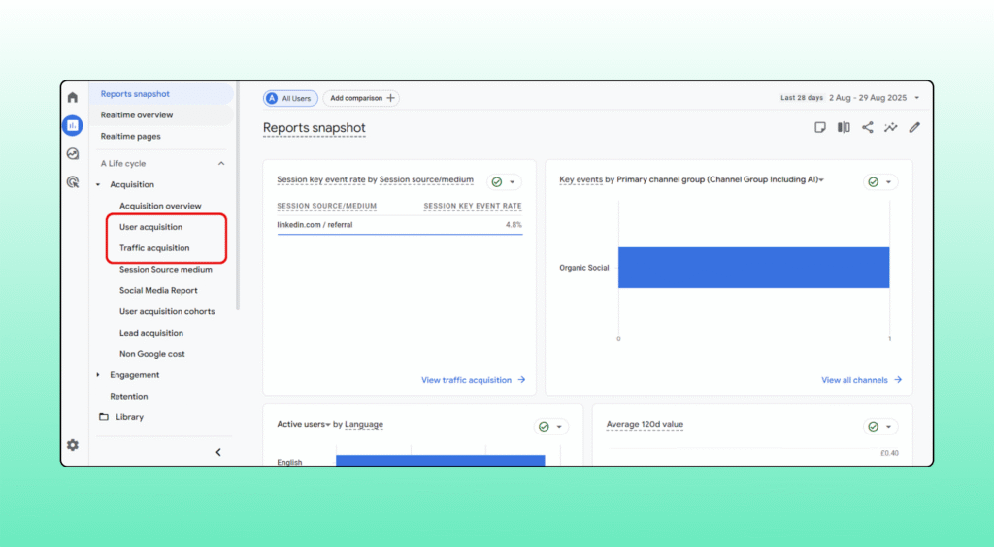The height and width of the screenshot is (547, 994).
Task: Click the All Users segment chip
Action: pyautogui.click(x=290, y=98)
